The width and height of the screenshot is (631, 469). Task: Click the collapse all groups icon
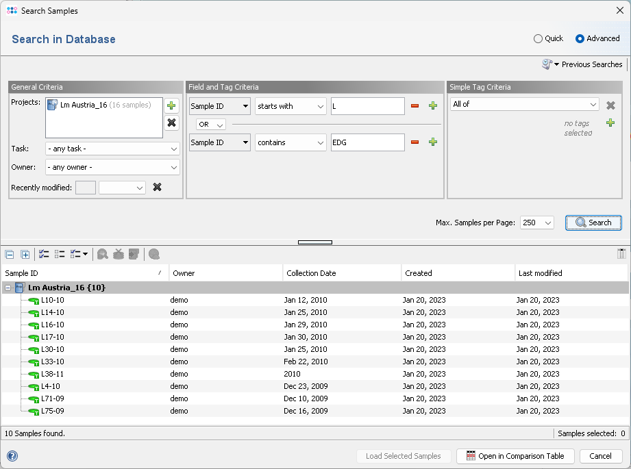(10, 254)
